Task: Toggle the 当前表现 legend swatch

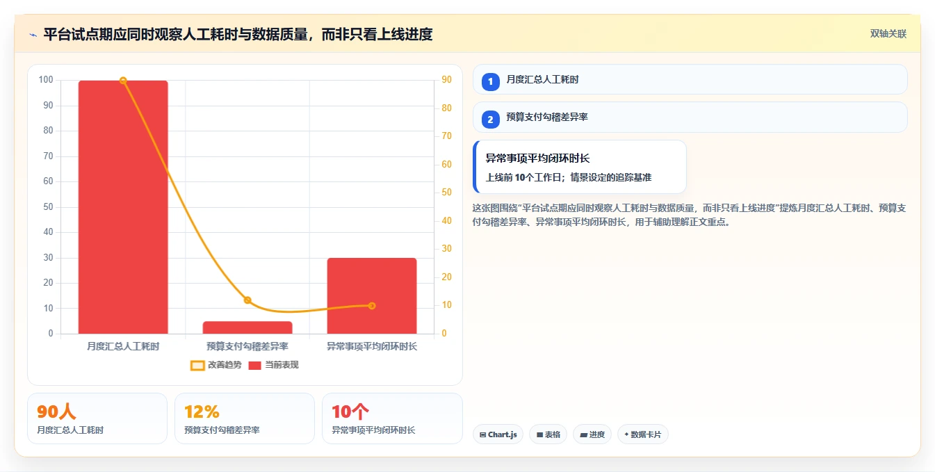Action: click(254, 365)
